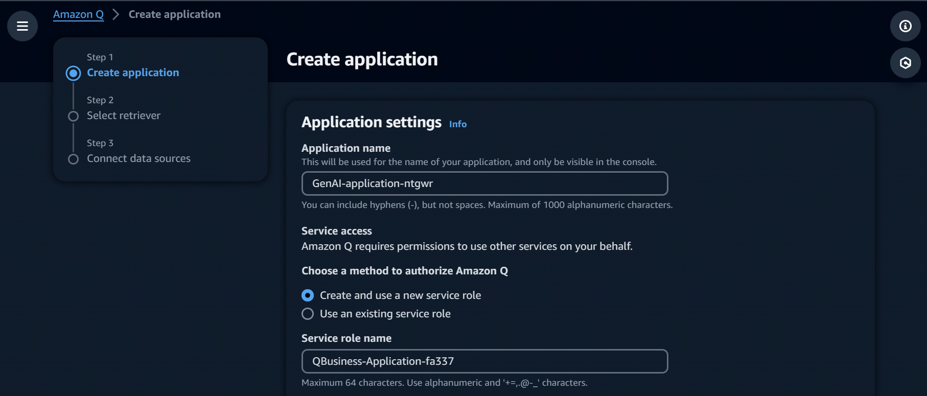Screen dimensions: 927x396
Task: Click the 'Service role name' label
Action: pos(346,338)
